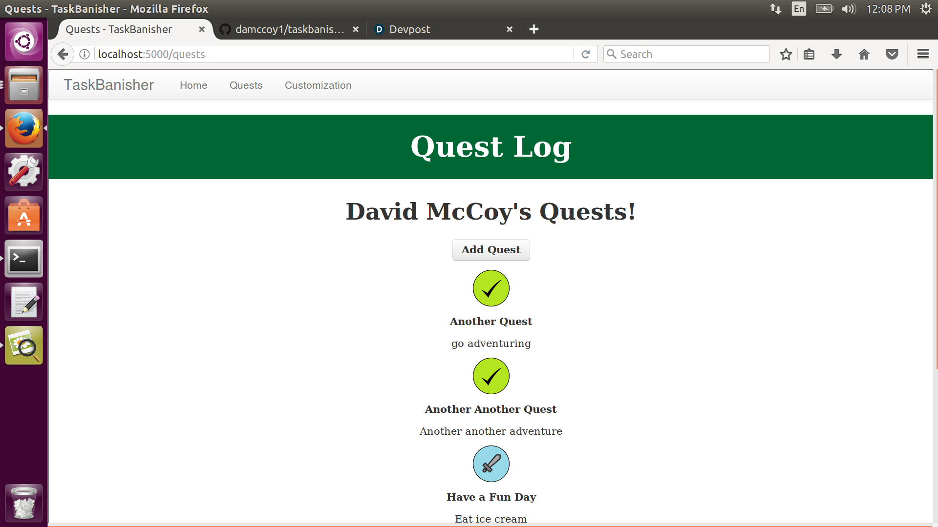Click the Firefox home icon
Screen dimensions: 938x527
pyautogui.click(x=864, y=54)
